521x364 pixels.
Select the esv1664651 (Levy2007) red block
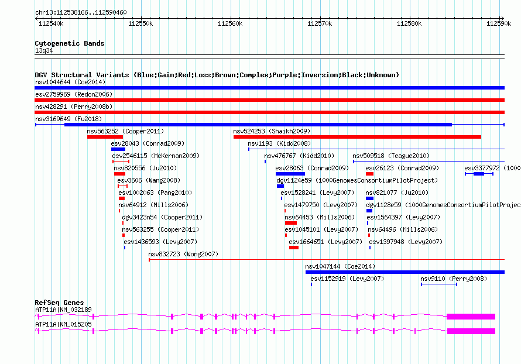(x=294, y=248)
